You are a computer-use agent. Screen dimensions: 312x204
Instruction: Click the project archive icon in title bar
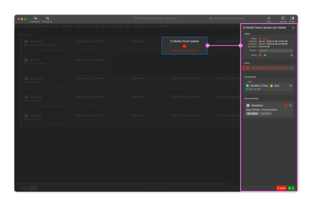pyautogui.click(x=136, y=18)
